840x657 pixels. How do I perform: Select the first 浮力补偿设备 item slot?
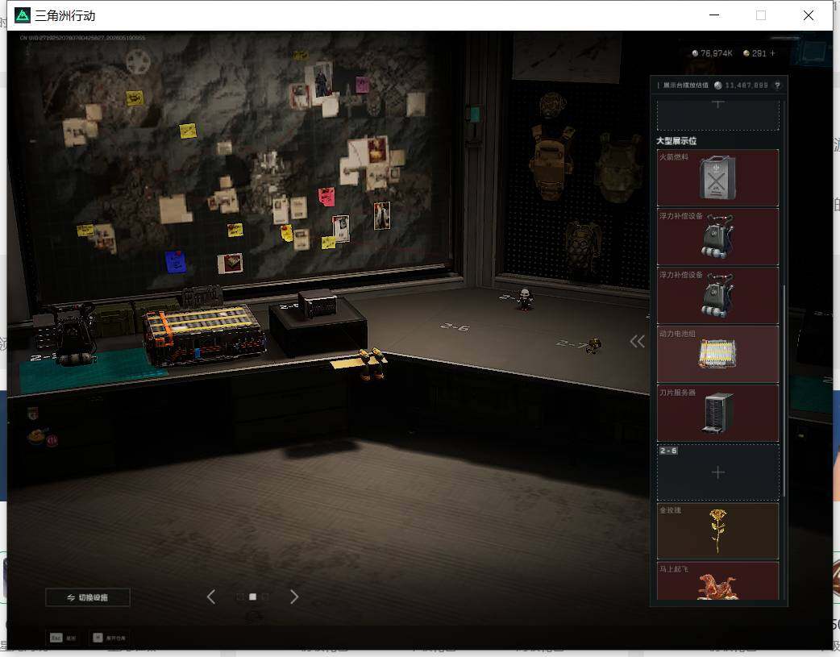[x=717, y=237]
